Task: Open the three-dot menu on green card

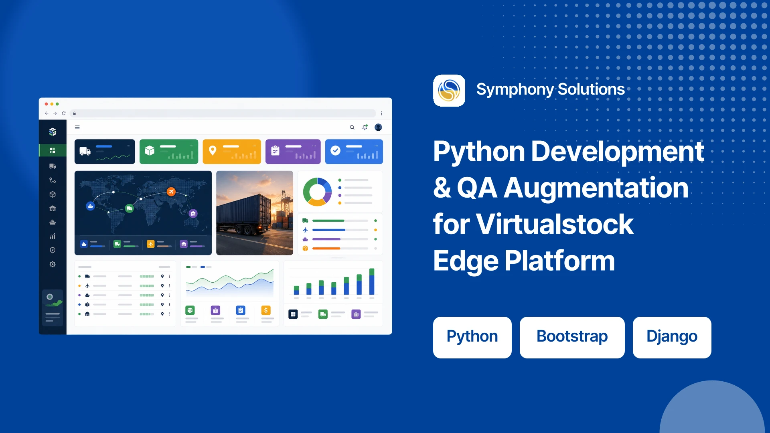Action: click(x=192, y=146)
